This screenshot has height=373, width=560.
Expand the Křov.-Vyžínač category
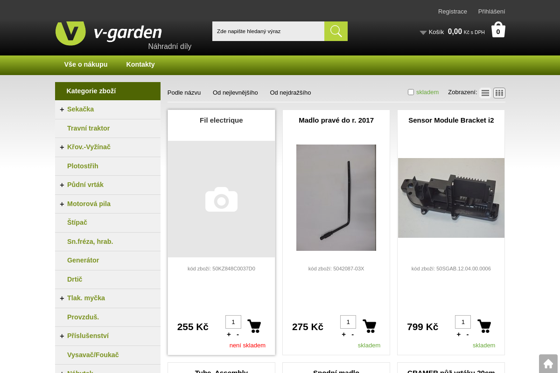[62, 147]
